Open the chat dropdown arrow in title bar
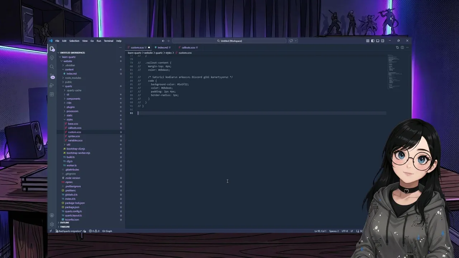The height and width of the screenshot is (258, 459). pyautogui.click(x=295, y=41)
